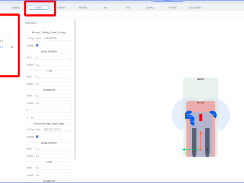
Task: Click the left fork of the vehicle diagram
Action: click(194, 142)
